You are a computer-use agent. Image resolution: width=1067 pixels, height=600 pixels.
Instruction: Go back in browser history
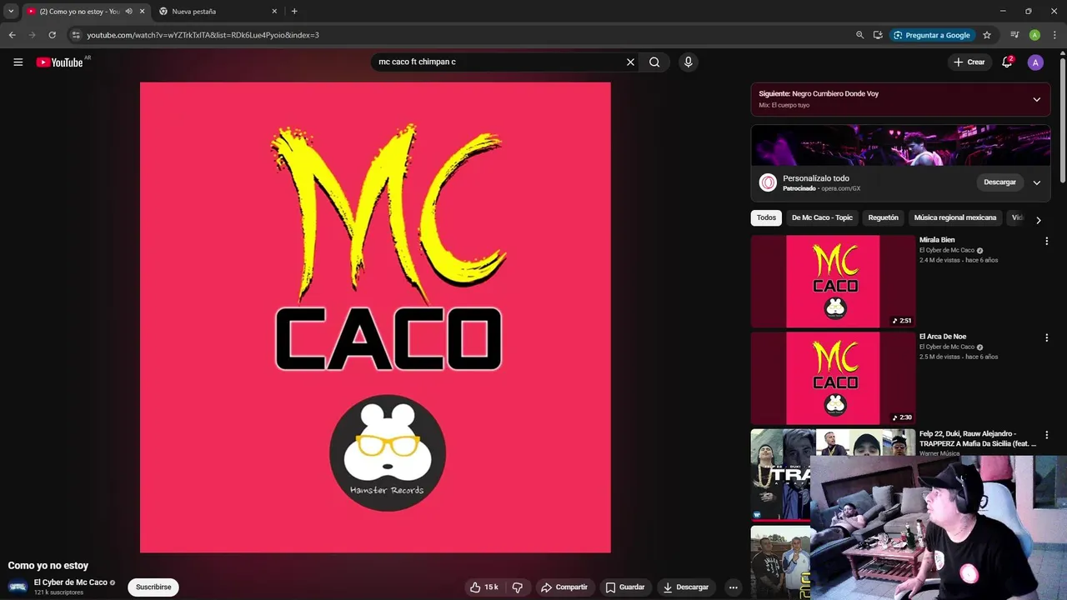[x=12, y=35]
